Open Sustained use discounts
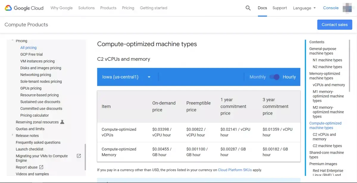 pos(40,102)
